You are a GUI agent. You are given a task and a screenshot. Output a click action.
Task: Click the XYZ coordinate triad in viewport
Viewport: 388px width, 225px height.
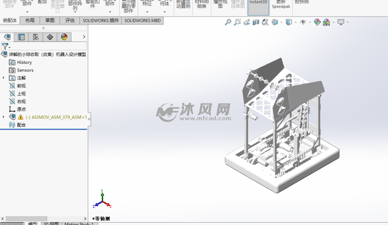point(102,199)
